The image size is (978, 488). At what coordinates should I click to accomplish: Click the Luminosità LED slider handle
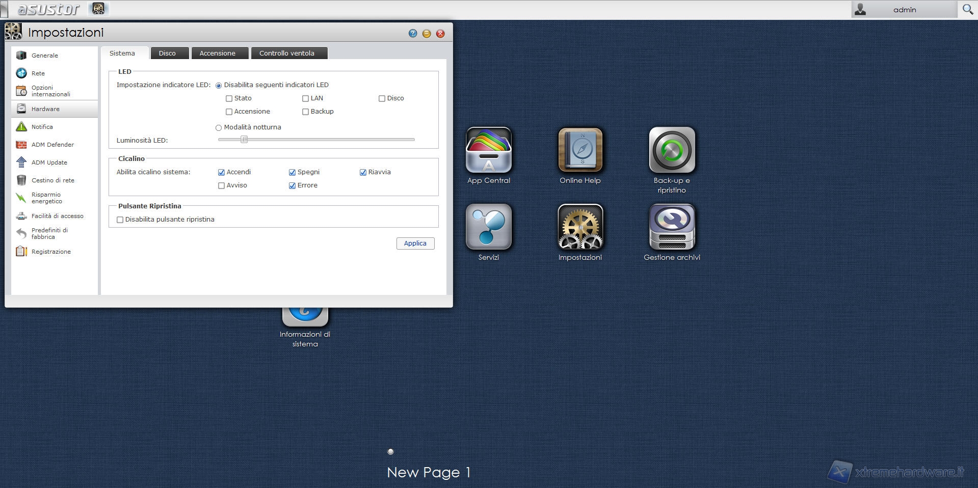point(244,140)
